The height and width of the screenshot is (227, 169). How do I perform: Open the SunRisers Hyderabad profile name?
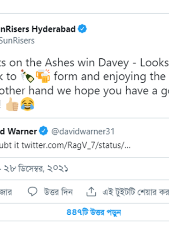coord(38,29)
